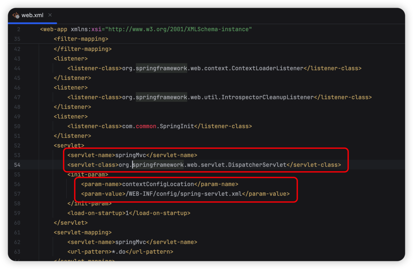Screen dimensions: 413x269
Task: Click the init-param opening tag on line 55
Action: tap(88, 174)
